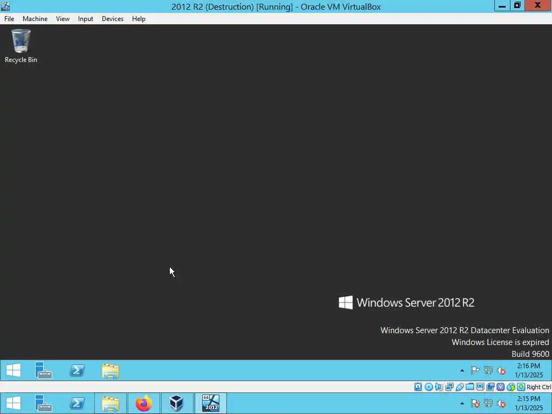Screen dimensions: 552x414
Task: Click the USB devices status icon
Action: 459,387
